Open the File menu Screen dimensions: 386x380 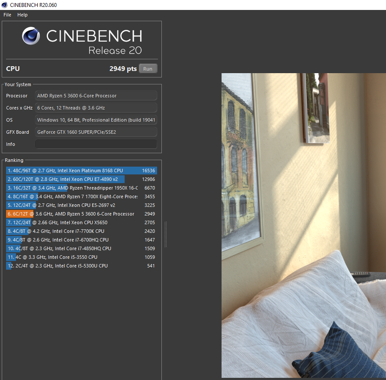pos(7,15)
